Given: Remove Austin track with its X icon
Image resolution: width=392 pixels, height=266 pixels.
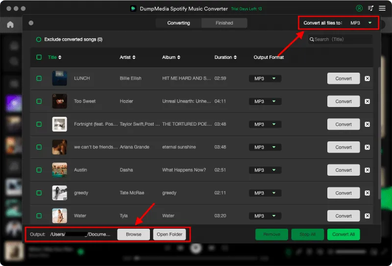Looking at the screenshot, I should click(367, 170).
